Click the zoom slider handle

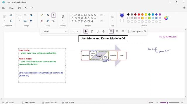click(167, 103)
